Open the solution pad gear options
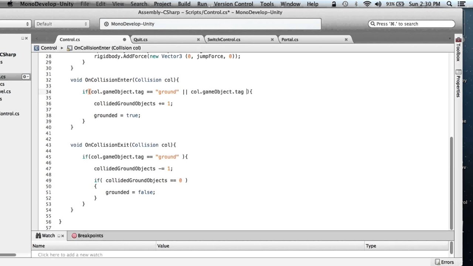This screenshot has height=266, width=473. [25, 76]
